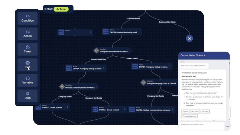Screen dimensions: 240x135
Task: Click the Prompt Suggestions button
Action: point(189,116)
